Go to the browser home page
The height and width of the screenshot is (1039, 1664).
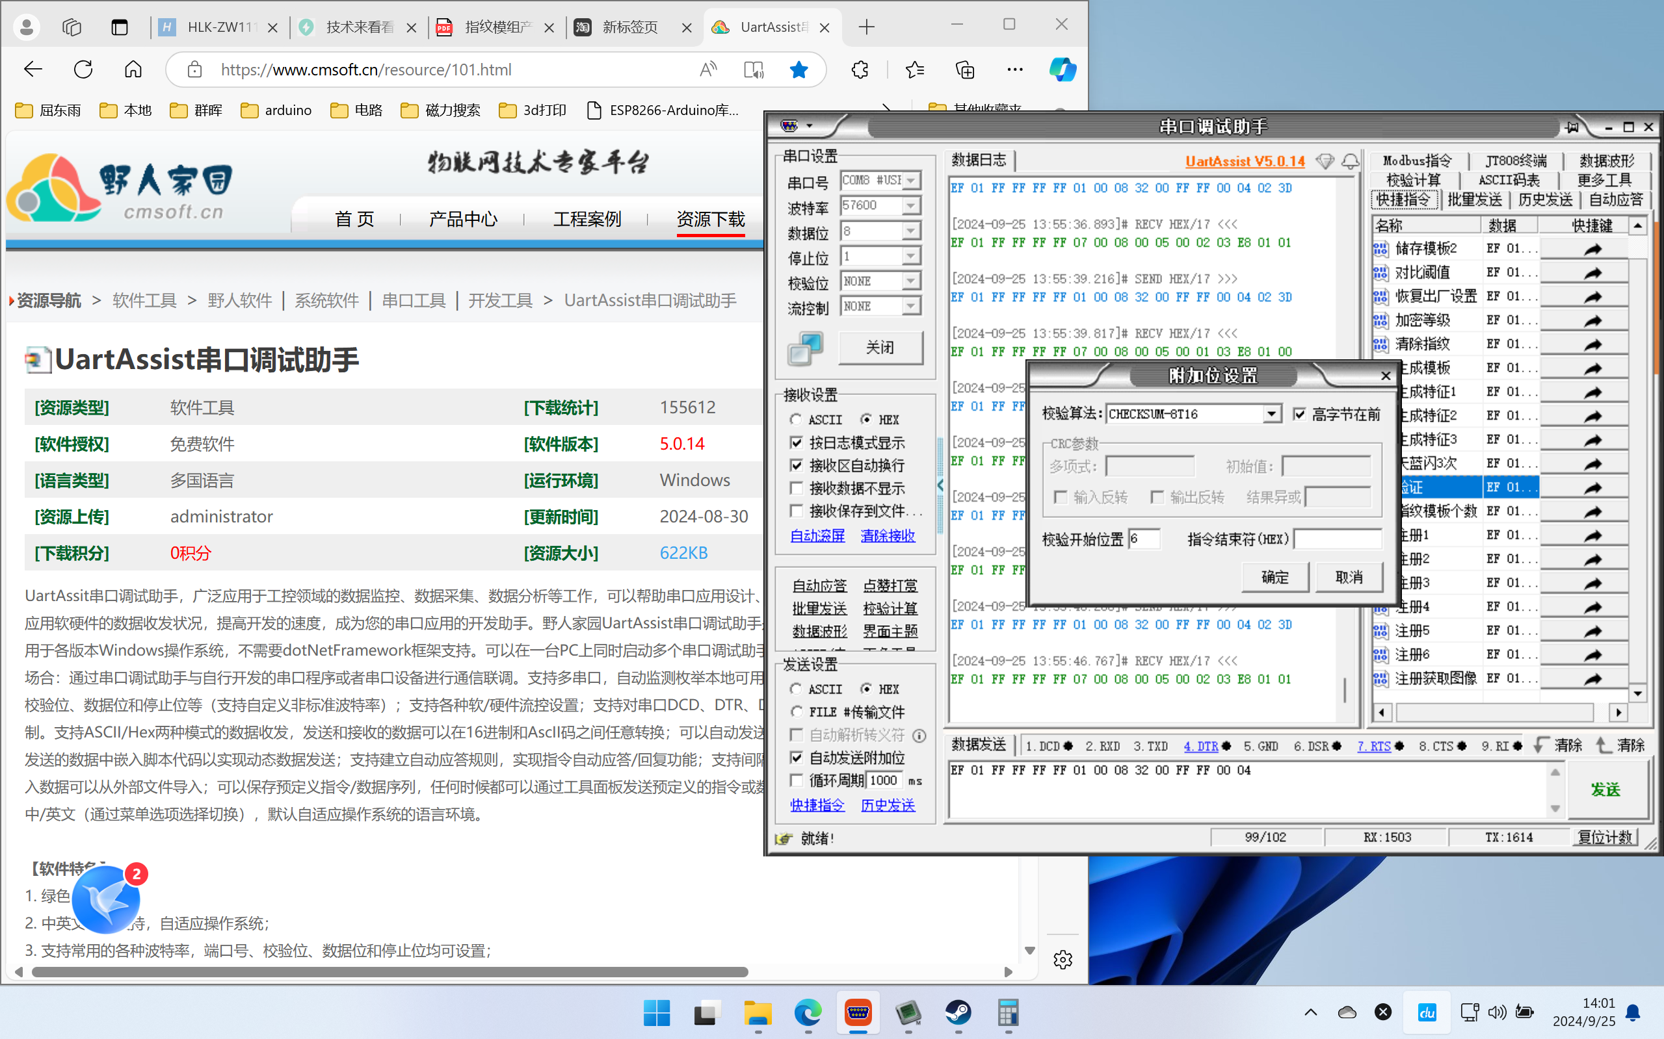coord(133,70)
